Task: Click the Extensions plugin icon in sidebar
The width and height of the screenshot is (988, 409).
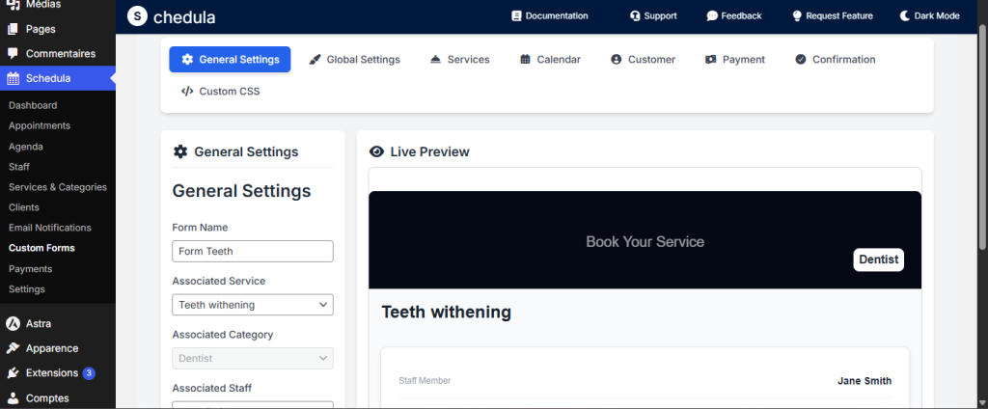Action: coord(13,373)
